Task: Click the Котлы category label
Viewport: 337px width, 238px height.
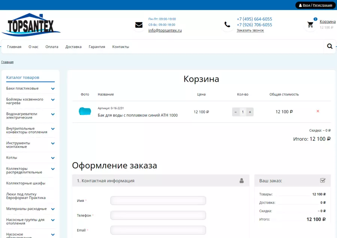Action: (12, 158)
